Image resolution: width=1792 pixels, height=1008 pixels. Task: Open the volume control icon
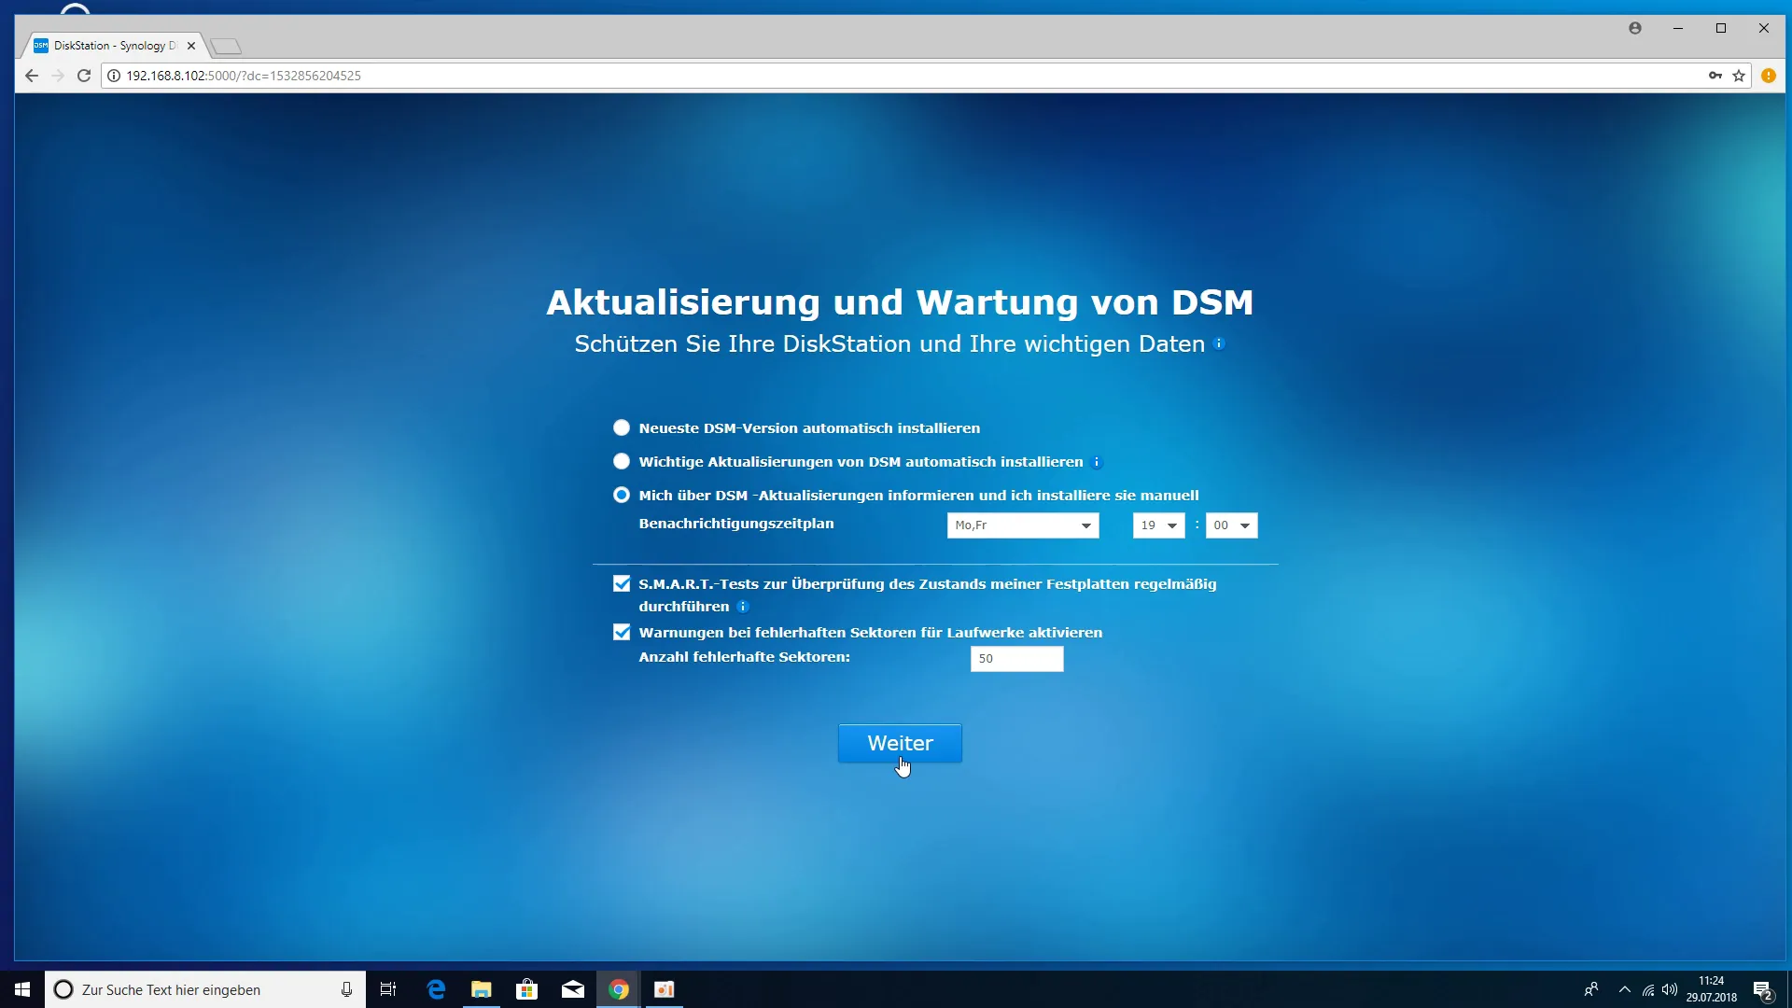[1670, 989]
